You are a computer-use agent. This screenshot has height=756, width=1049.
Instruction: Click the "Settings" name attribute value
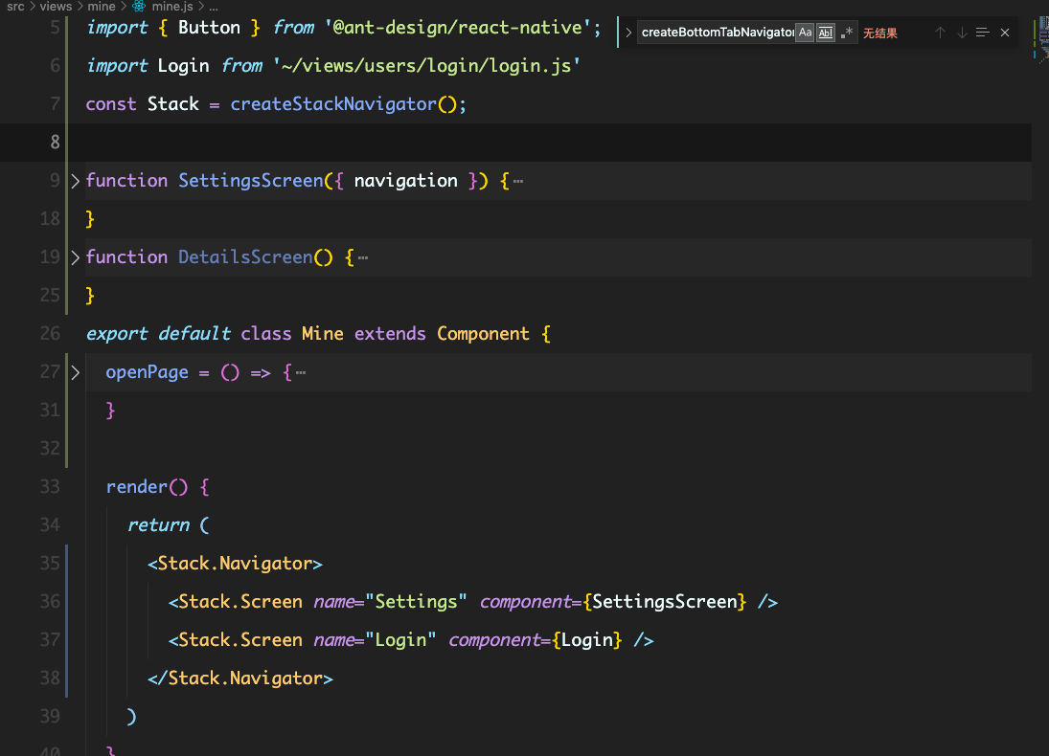(x=416, y=602)
